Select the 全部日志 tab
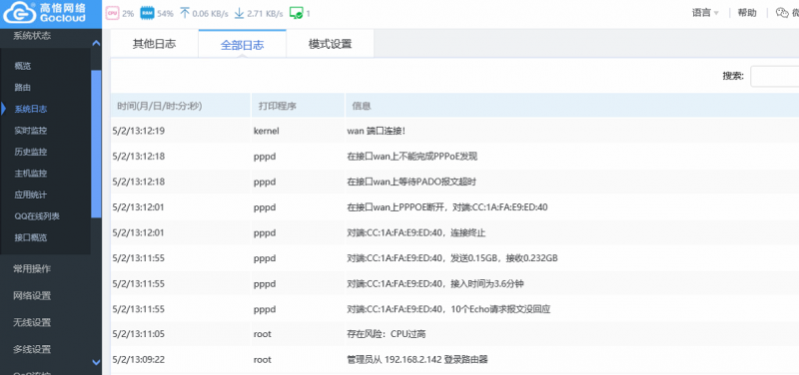 click(242, 44)
